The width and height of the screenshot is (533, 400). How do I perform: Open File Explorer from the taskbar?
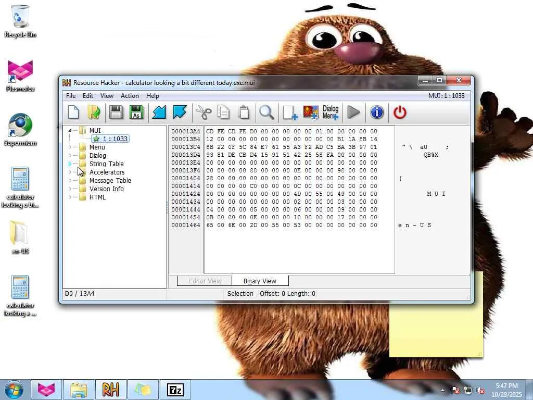point(79,390)
